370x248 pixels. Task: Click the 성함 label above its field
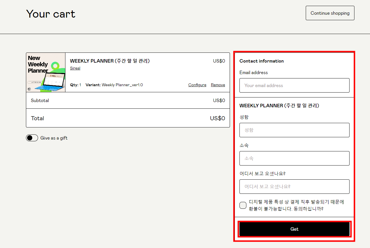[244, 117]
